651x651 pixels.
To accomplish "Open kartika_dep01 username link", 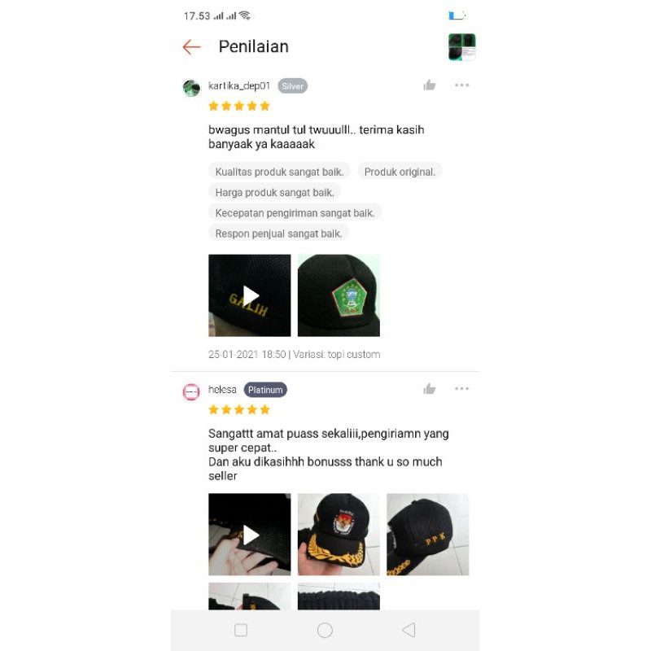I will tap(239, 86).
